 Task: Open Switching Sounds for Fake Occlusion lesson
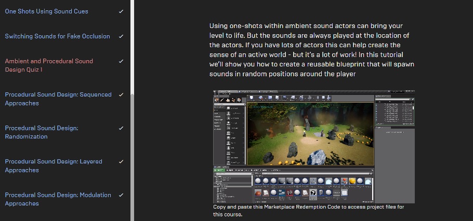pyautogui.click(x=57, y=36)
